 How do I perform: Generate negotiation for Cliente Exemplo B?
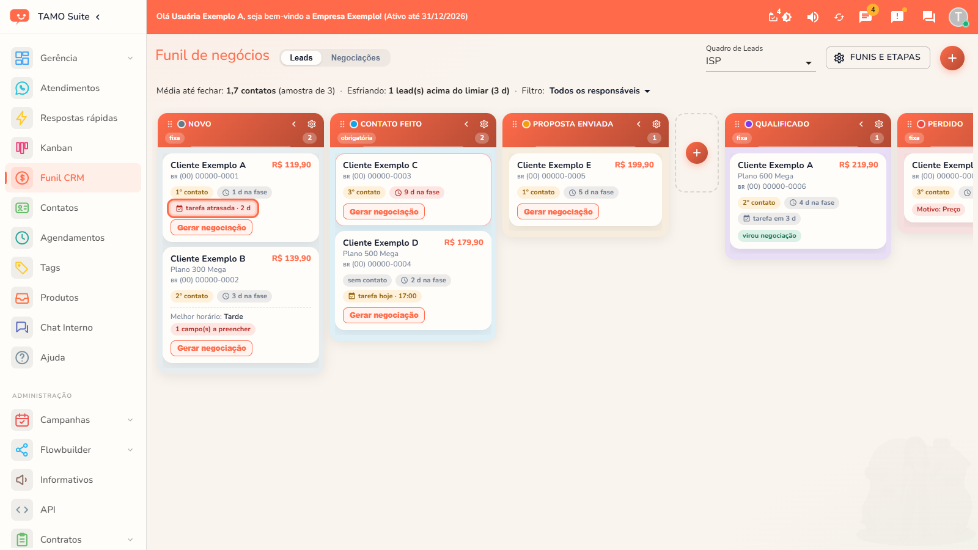click(x=211, y=348)
